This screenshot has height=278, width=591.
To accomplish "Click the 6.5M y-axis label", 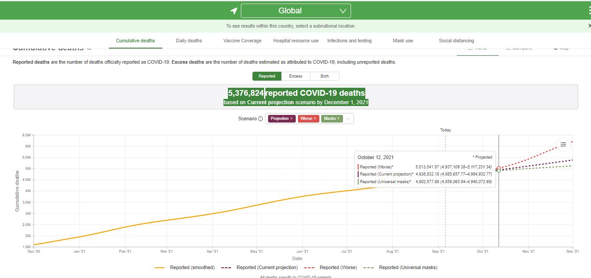I will tap(26, 135).
